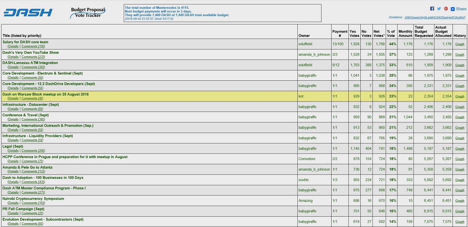Show Graph for Dash's Very Own YouTube Show
This screenshot has height=227, width=468.
460,55
